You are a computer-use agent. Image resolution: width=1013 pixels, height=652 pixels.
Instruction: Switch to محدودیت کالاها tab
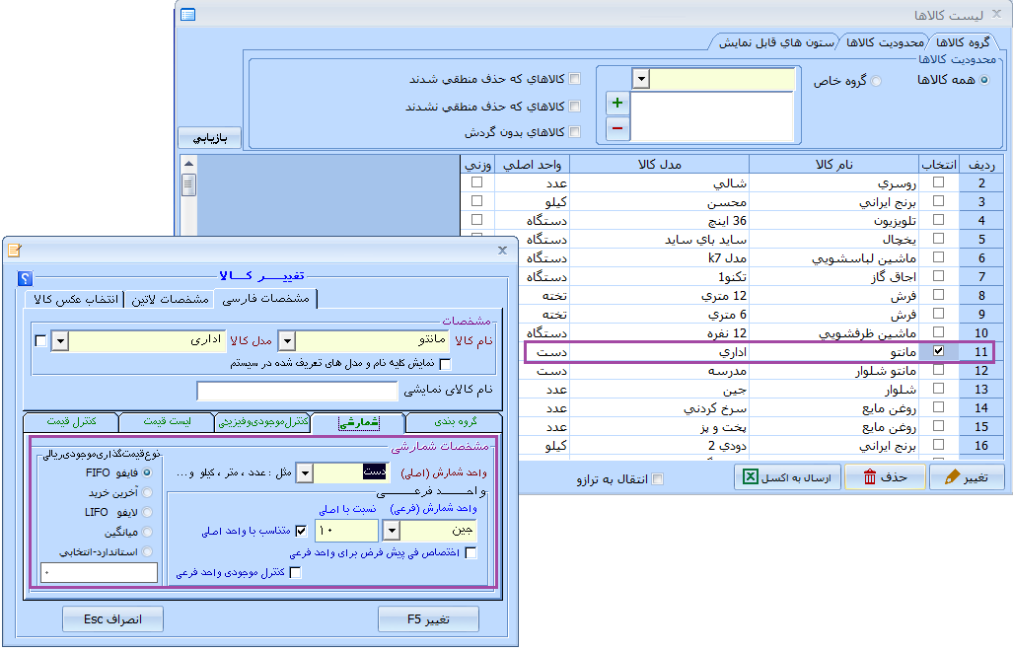(x=885, y=42)
